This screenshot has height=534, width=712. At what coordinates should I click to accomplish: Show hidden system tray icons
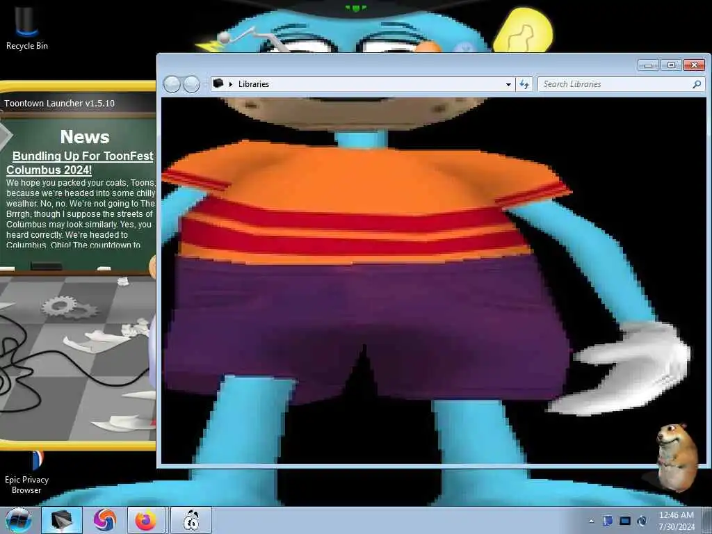(x=591, y=521)
